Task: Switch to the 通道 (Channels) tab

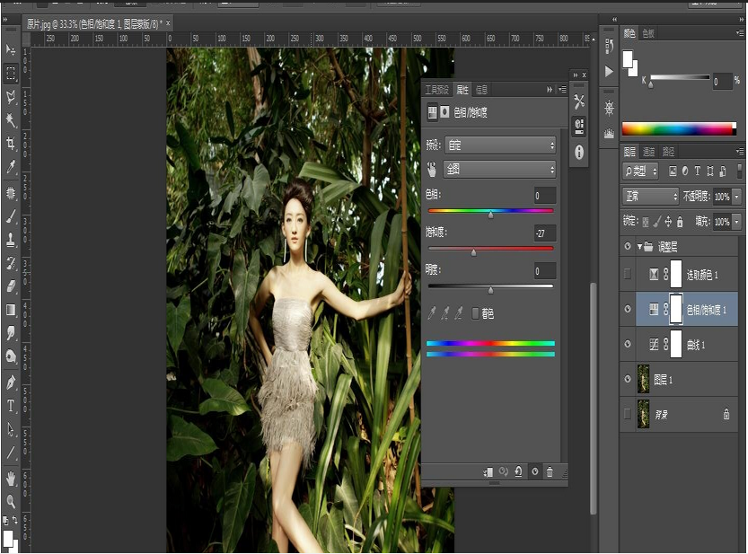Action: tap(650, 152)
